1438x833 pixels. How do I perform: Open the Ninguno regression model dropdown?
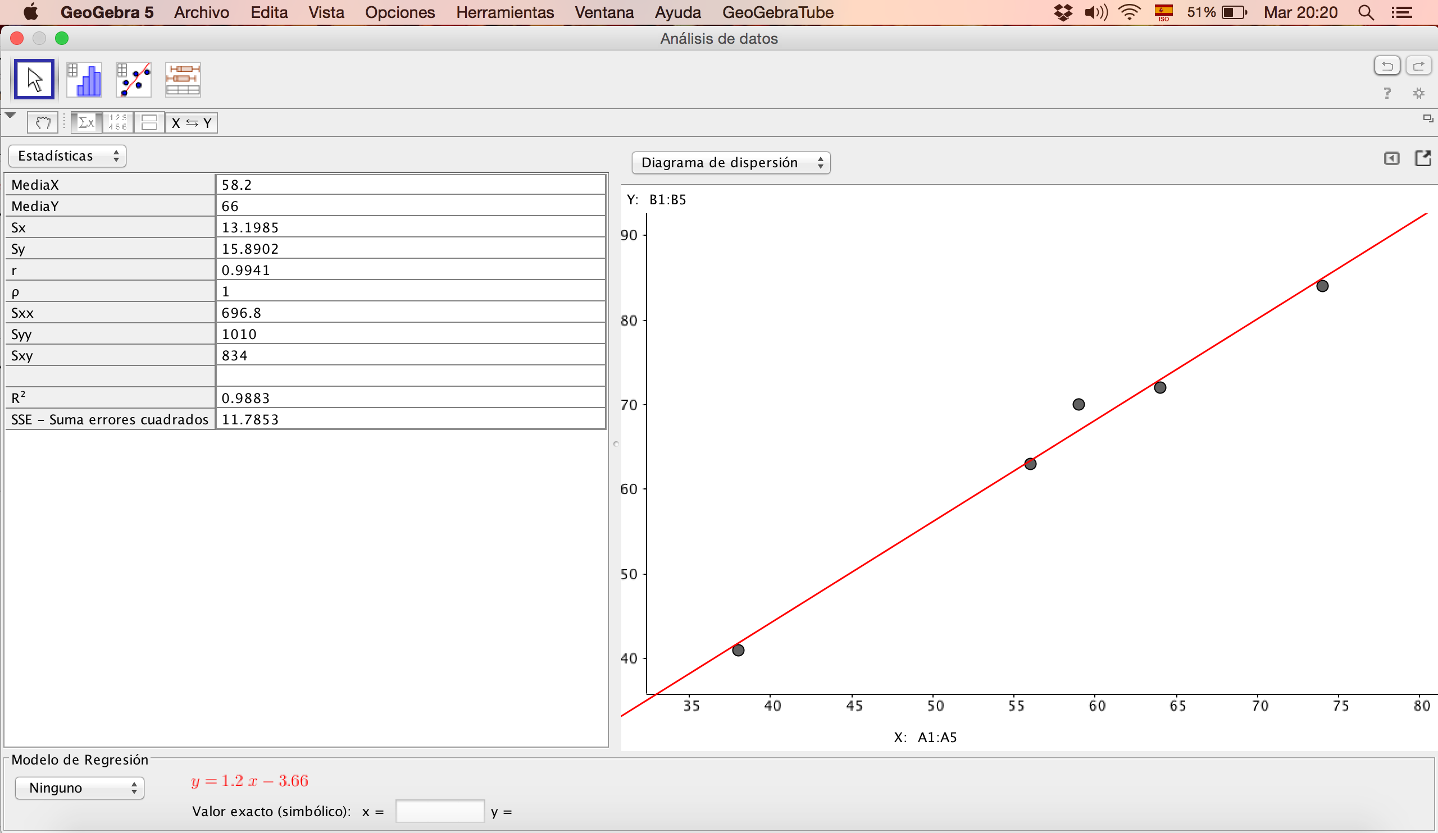point(79,788)
